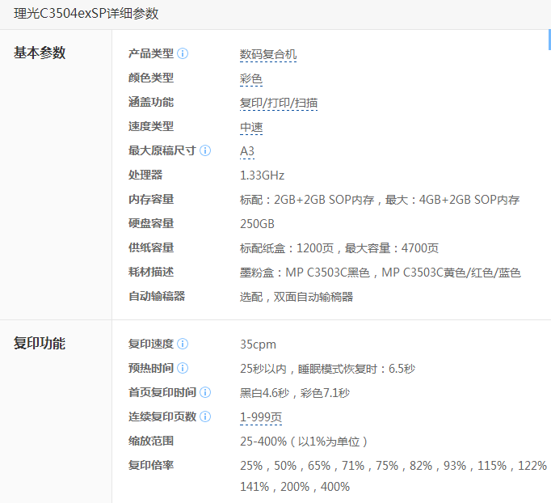This screenshot has height=503, width=551.
Task: Click the 35cpm copy speed value
Action: [x=258, y=344]
